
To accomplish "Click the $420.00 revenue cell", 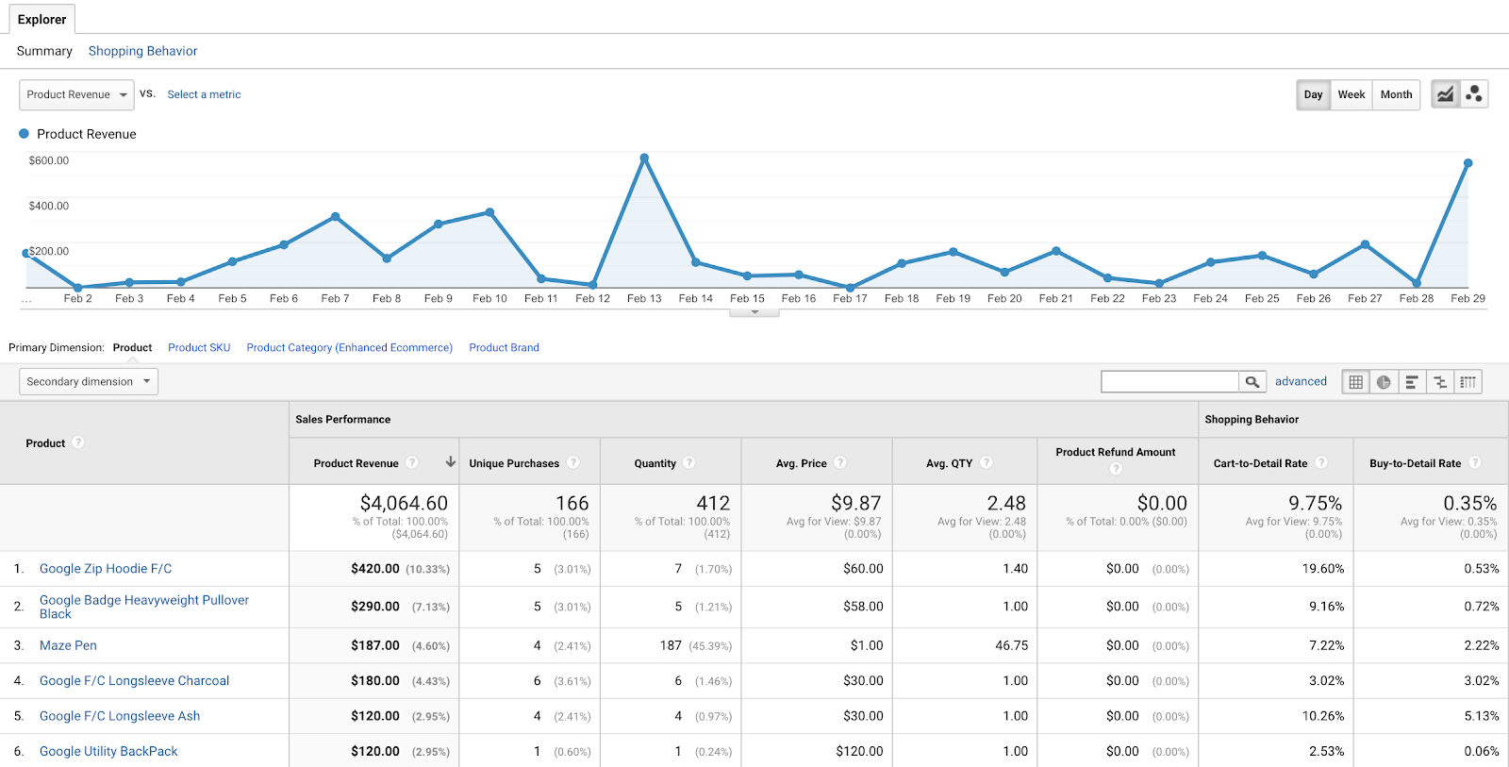I will [x=375, y=569].
